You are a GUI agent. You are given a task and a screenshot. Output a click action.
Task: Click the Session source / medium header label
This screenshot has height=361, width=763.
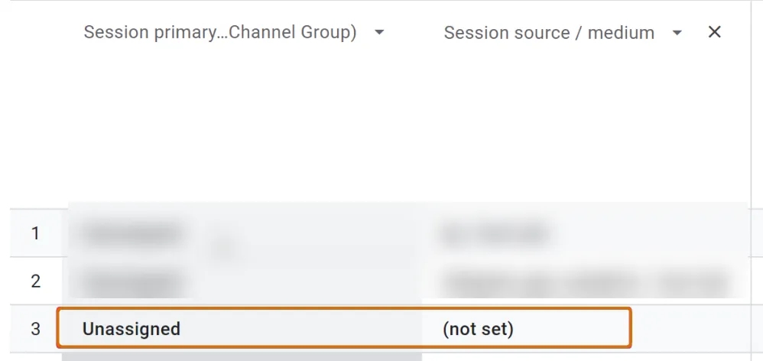(x=549, y=33)
